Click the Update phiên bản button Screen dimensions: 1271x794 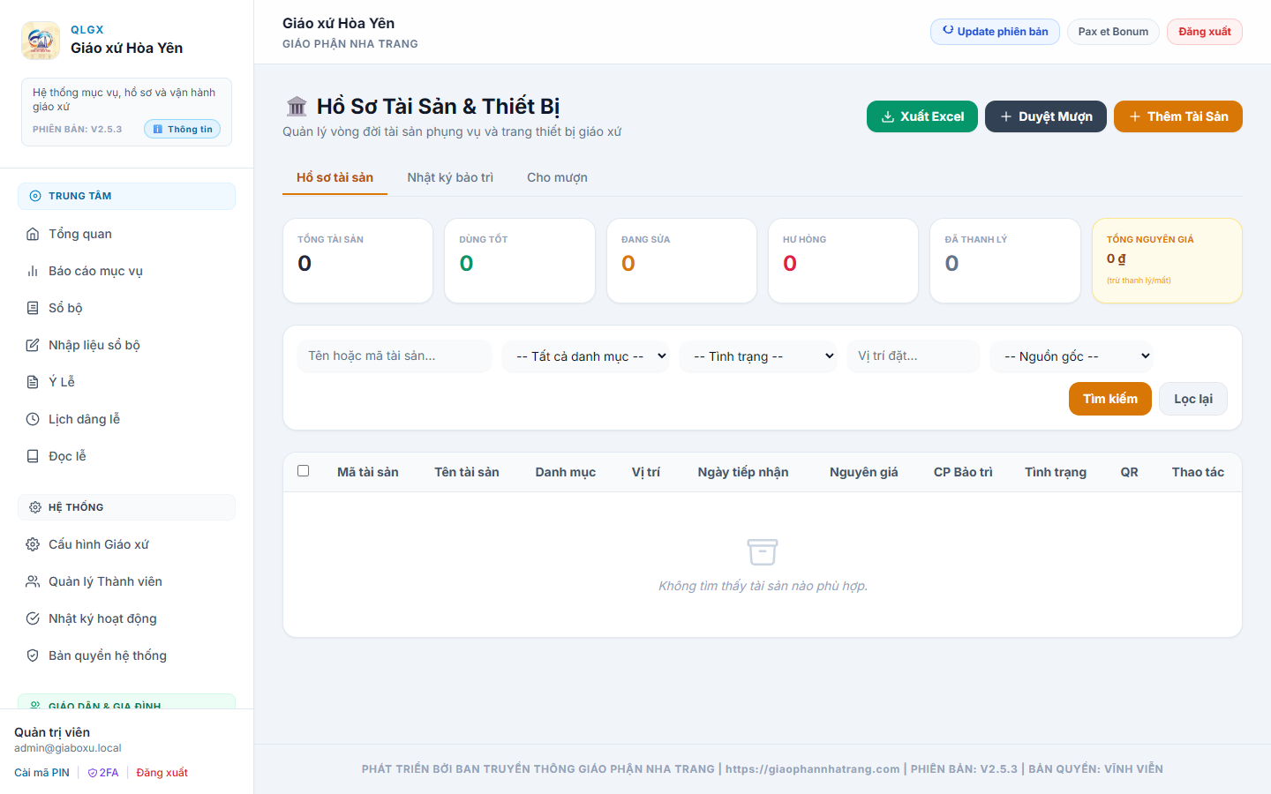[995, 32]
